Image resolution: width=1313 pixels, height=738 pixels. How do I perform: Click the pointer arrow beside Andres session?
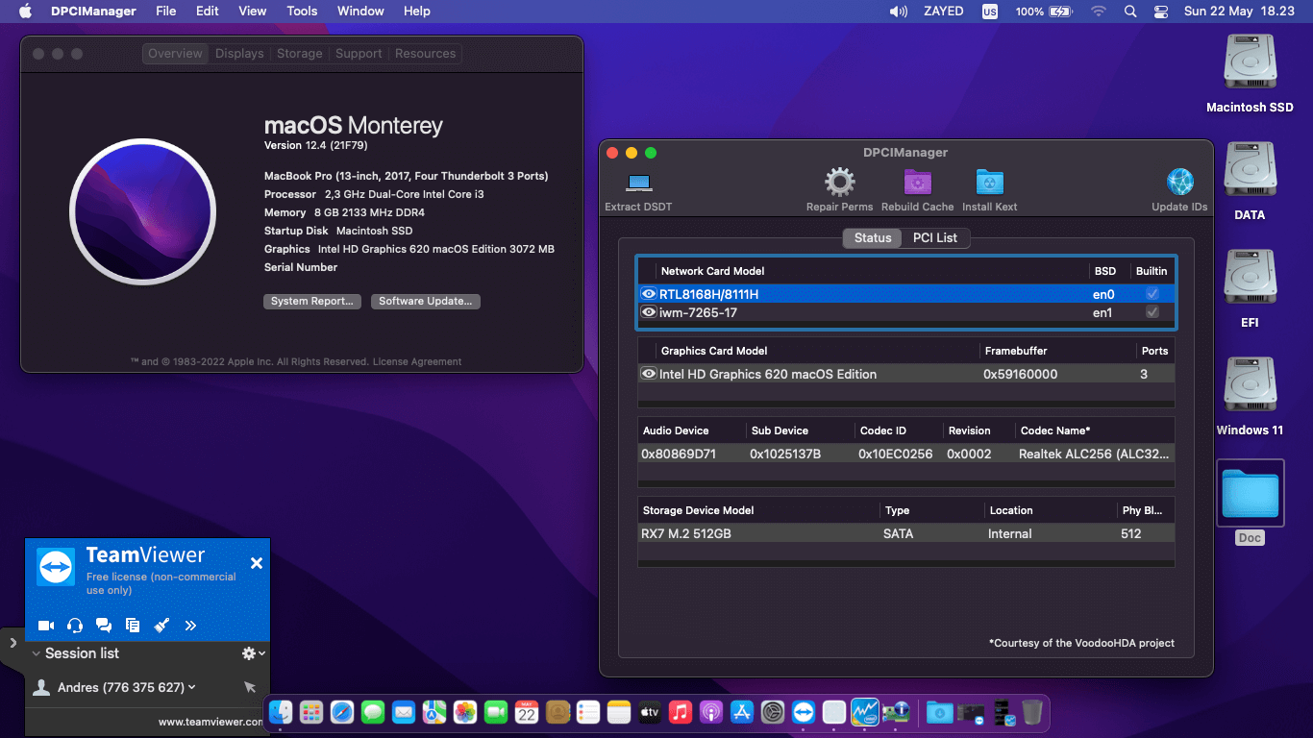click(250, 687)
